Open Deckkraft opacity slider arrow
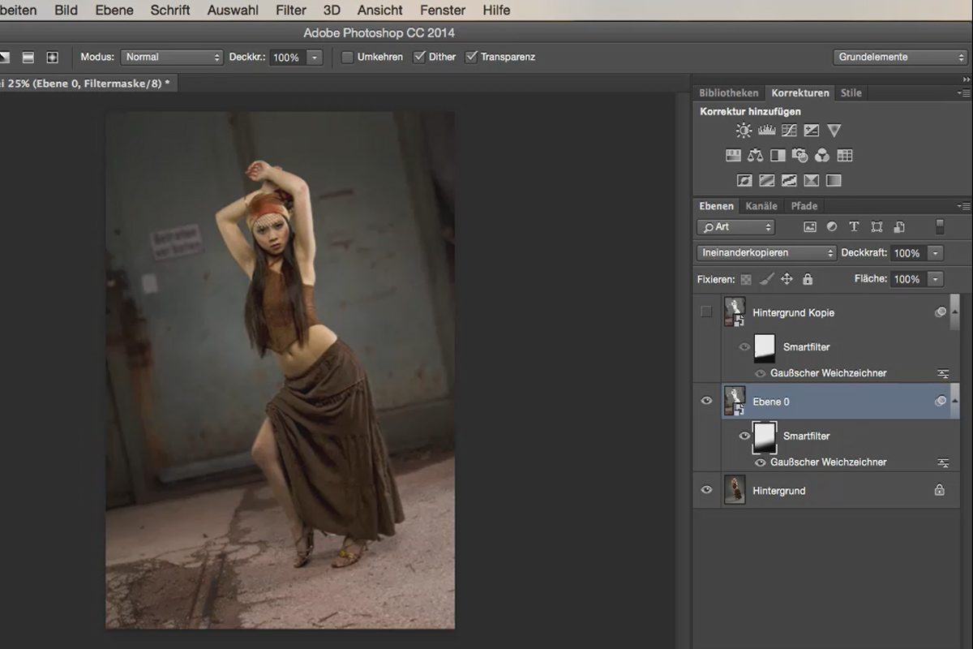973x649 pixels. click(935, 253)
